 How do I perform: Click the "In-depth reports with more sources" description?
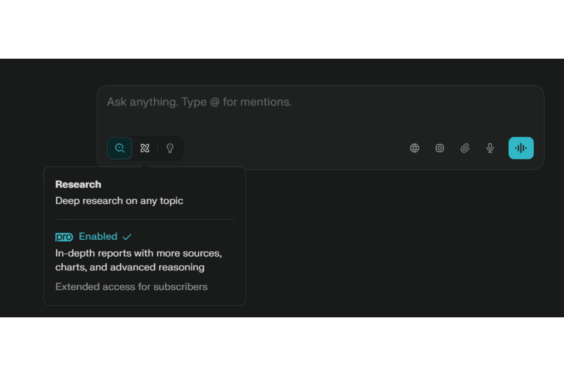click(x=139, y=260)
